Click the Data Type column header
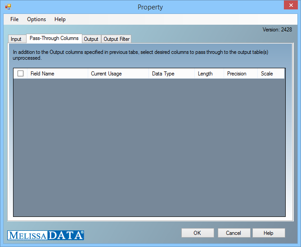This screenshot has height=247, width=301. [171, 74]
